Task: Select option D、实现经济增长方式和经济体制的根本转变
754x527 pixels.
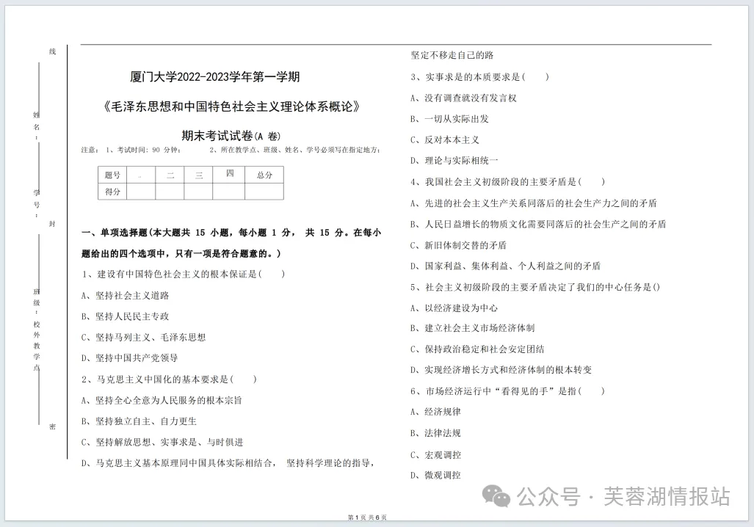Action: (x=501, y=370)
